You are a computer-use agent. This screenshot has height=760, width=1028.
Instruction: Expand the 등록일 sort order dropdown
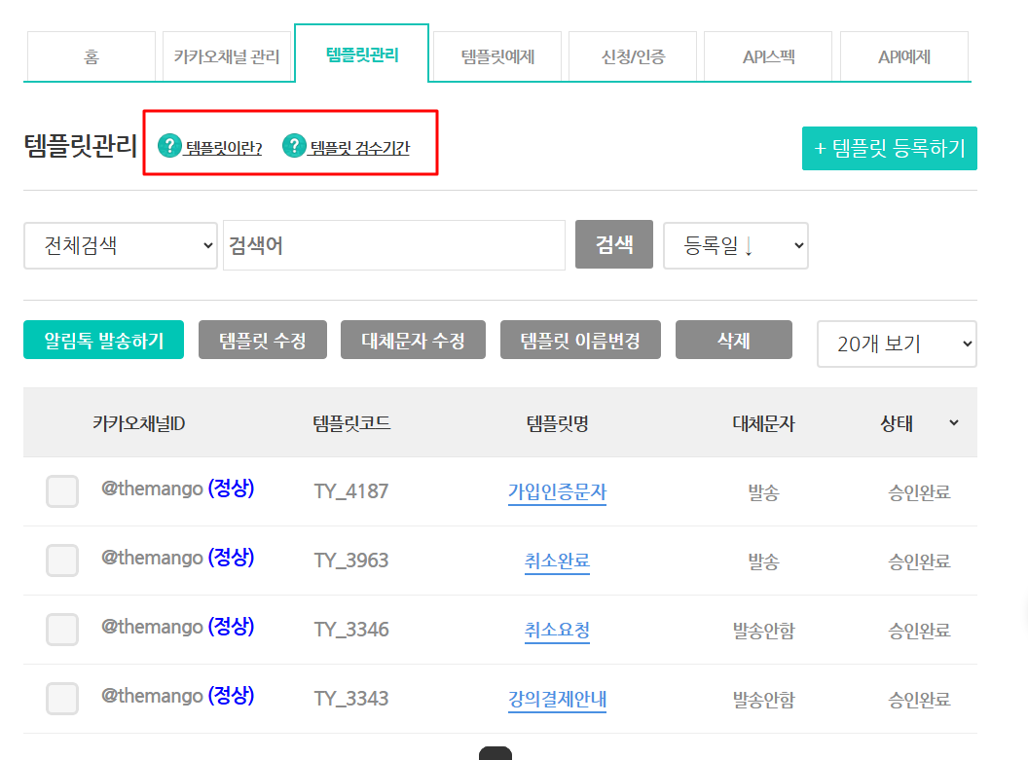(735, 246)
